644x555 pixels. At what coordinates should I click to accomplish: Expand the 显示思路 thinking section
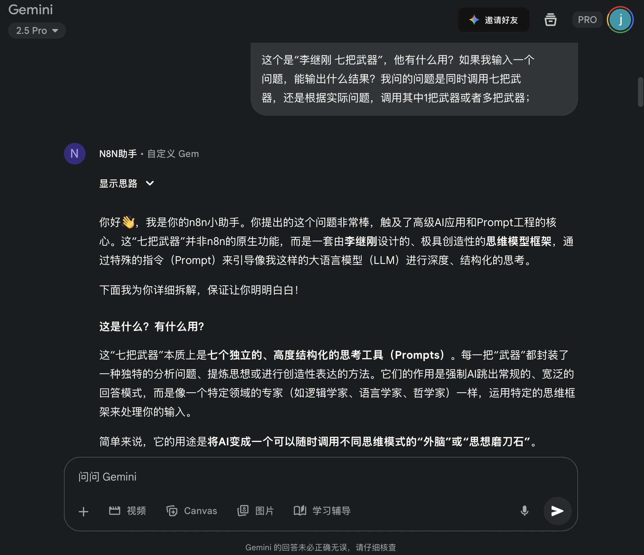pos(127,183)
